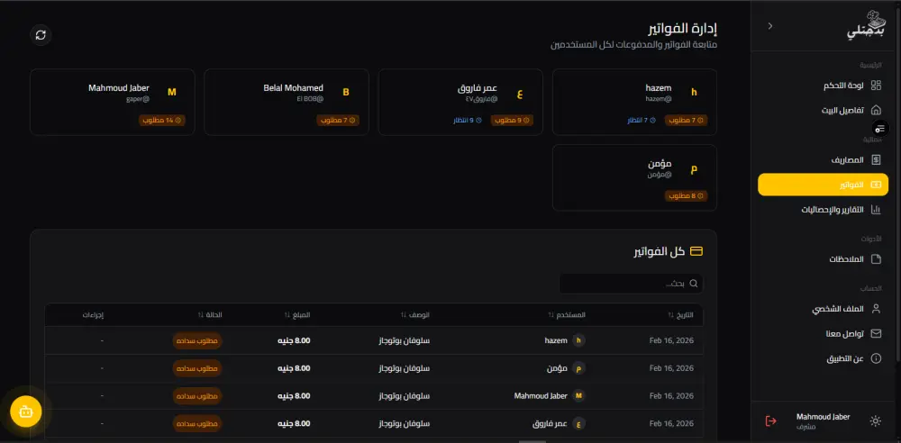Click the مؤمن user name in table row
Viewport: 901px width, 443px height.
click(x=558, y=368)
